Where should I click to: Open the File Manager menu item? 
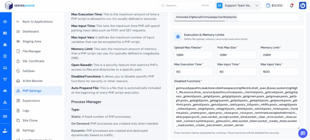[x=38, y=51]
